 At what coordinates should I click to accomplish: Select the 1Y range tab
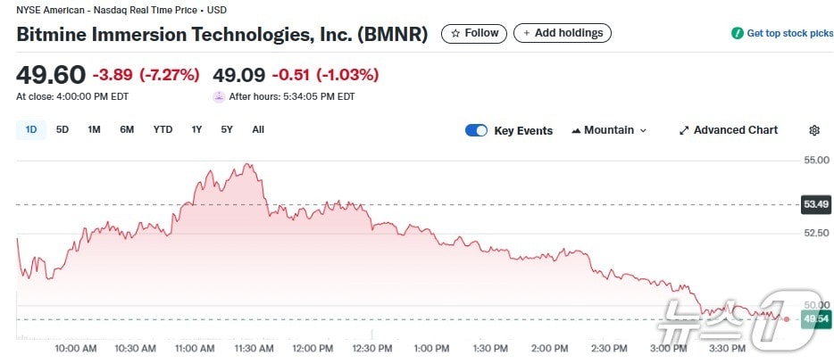(x=196, y=129)
